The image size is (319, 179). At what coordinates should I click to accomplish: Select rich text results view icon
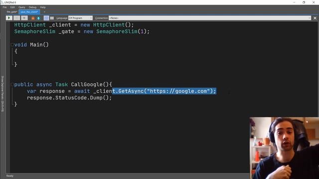click(46, 18)
